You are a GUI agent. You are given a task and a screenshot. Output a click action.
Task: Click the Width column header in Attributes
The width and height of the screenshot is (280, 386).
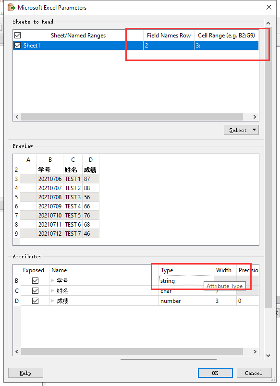point(225,270)
